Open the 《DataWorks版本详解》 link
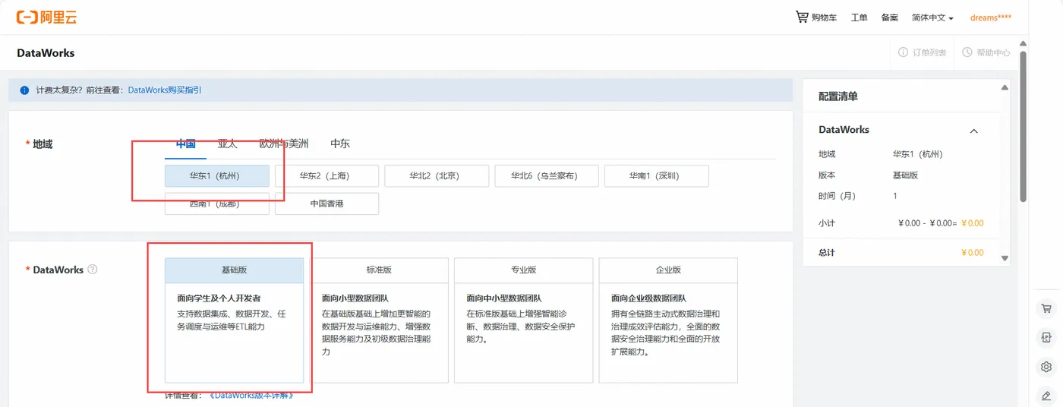 250,396
